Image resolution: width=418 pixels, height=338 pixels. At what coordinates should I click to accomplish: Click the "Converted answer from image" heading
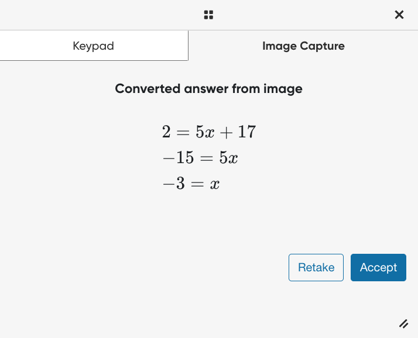(209, 89)
